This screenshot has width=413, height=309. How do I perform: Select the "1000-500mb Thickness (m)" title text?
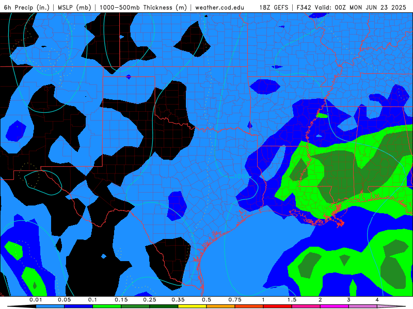click(x=143, y=7)
